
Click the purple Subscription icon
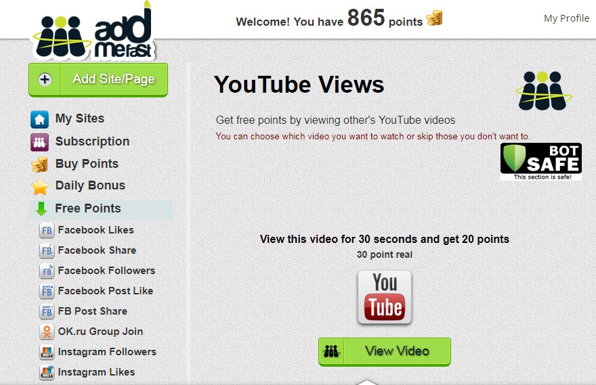click(x=39, y=142)
